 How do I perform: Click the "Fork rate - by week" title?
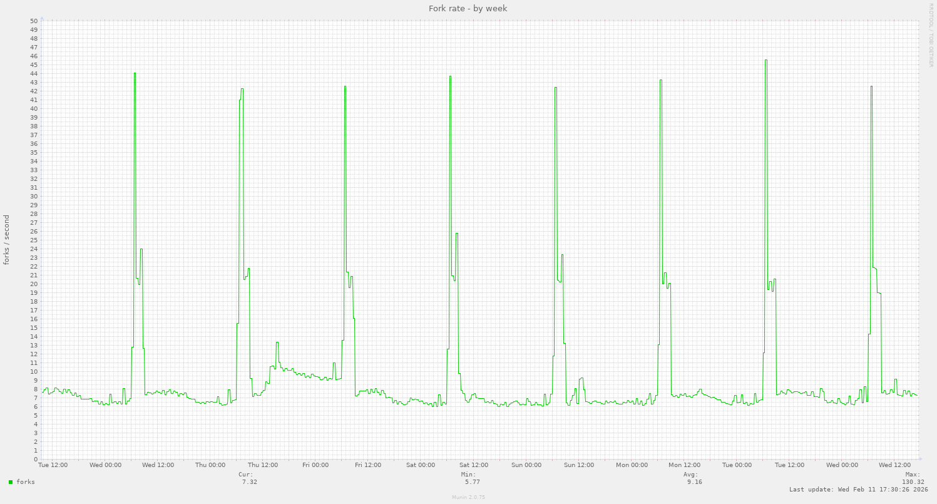[x=468, y=8]
